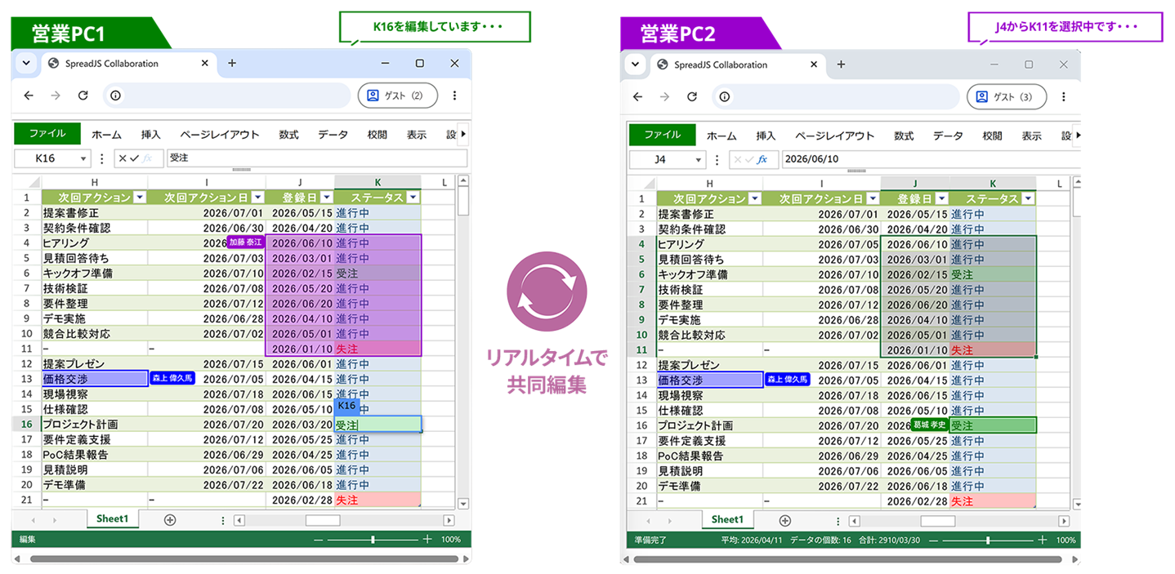Show more ribbon tabs arrow in 営業PC2
This screenshot has height=574, width=1175.
[x=1078, y=135]
